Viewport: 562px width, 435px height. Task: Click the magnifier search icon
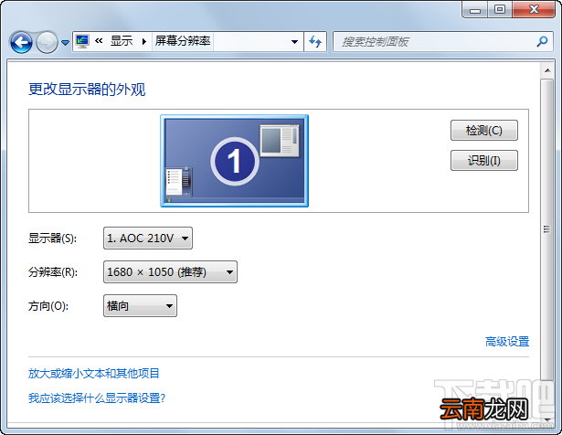click(x=542, y=41)
